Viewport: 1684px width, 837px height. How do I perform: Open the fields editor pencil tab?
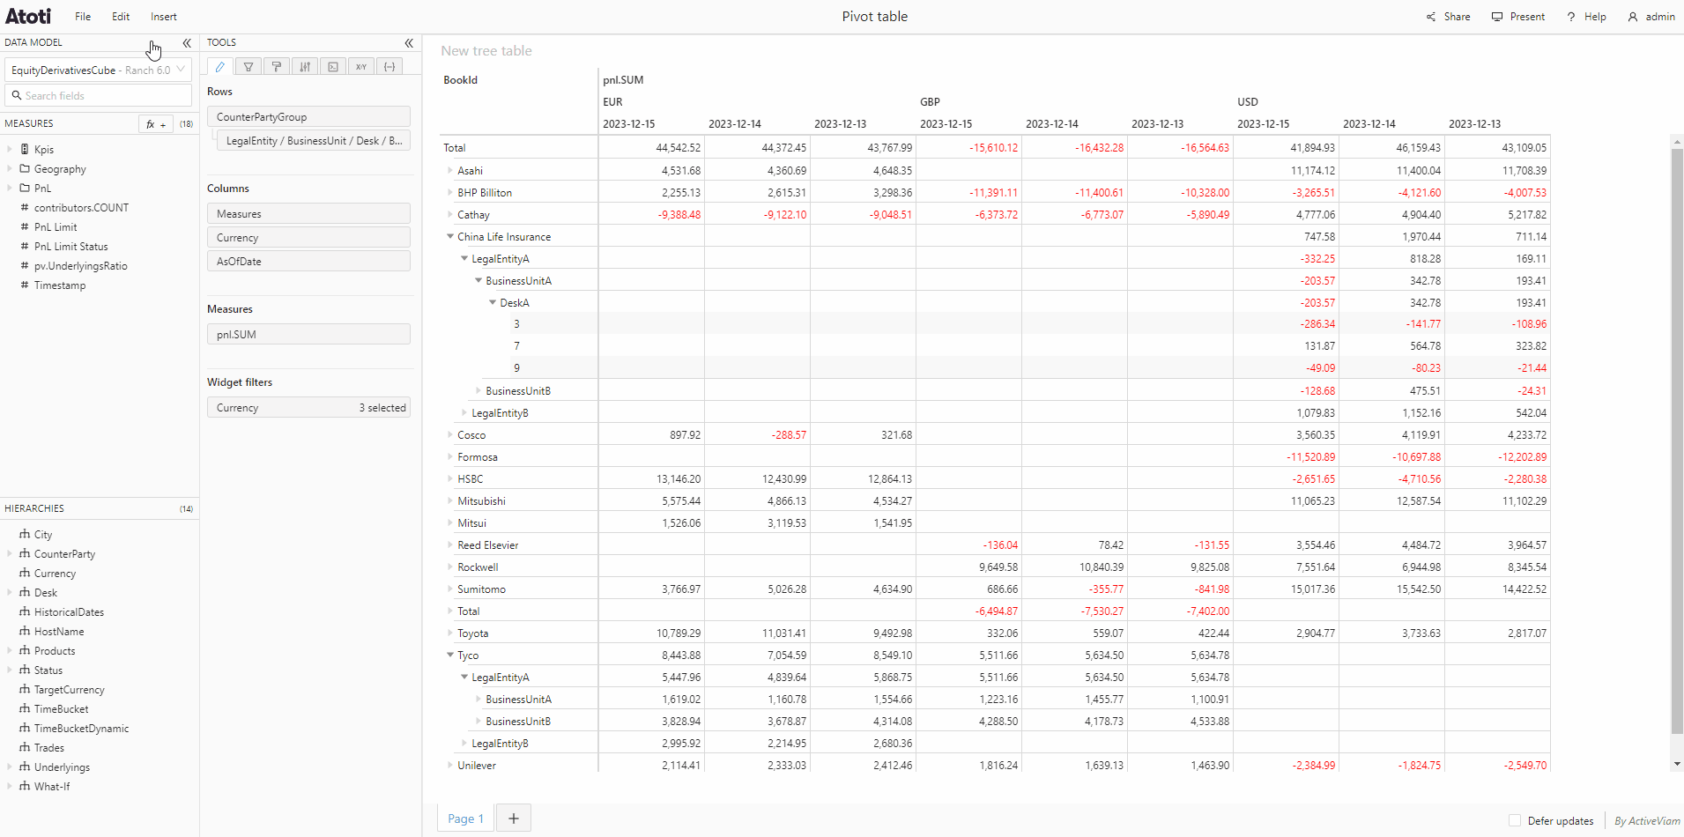tap(220, 66)
